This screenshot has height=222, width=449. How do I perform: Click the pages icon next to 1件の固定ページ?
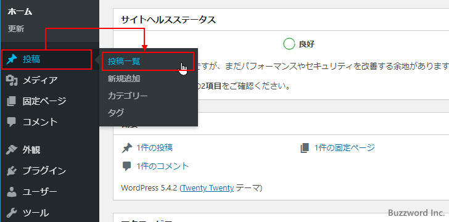point(305,148)
